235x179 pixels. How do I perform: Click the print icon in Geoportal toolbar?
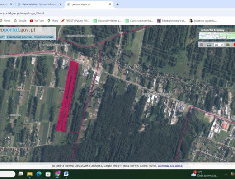209,45
